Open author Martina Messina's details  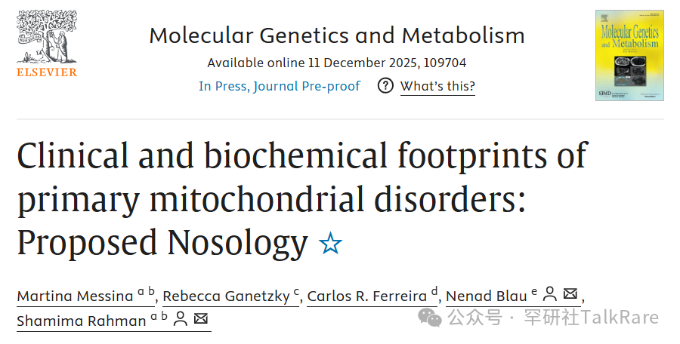pyautogui.click(x=75, y=296)
